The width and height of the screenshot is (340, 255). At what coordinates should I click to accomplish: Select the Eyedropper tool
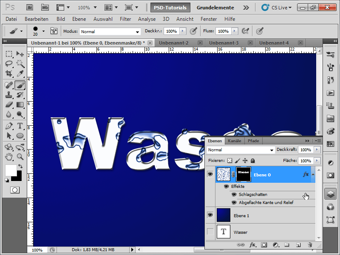tap(20, 73)
